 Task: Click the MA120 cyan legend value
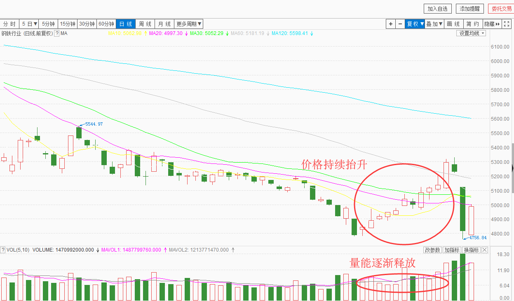[x=289, y=33]
